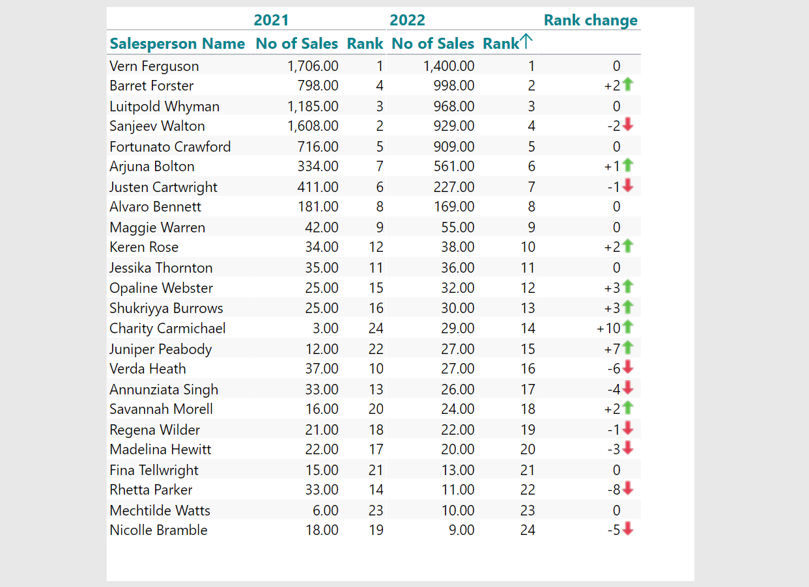Screen dimensions: 809x587
Task: Click green up arrow in Opaline Webster row
Action: [628, 287]
